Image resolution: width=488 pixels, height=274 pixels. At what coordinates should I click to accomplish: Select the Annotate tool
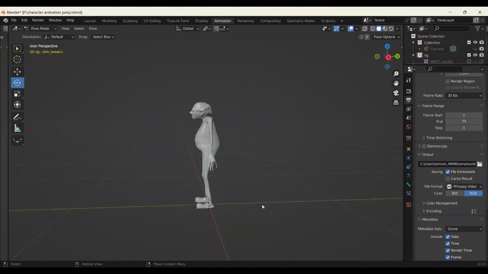click(x=17, y=117)
